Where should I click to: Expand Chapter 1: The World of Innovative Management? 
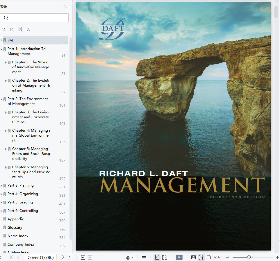[6, 62]
